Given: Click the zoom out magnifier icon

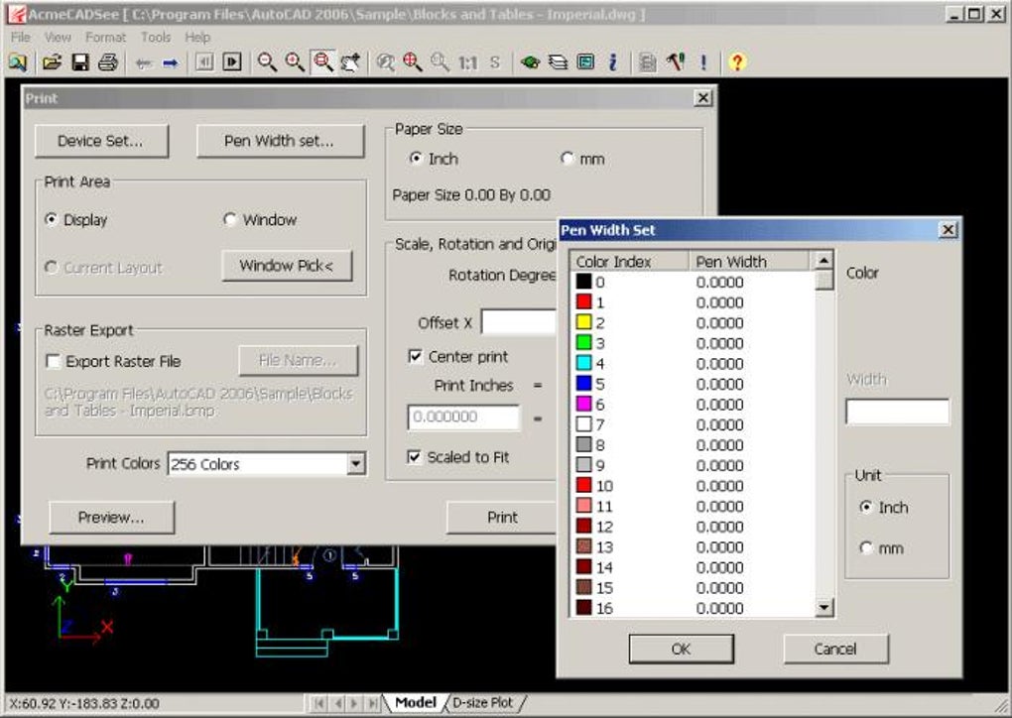Looking at the screenshot, I should tap(267, 61).
